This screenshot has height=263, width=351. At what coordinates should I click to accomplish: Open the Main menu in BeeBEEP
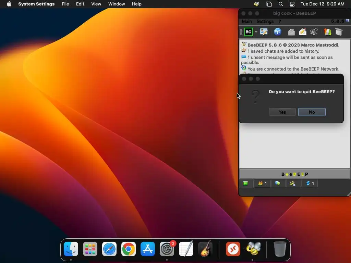click(x=247, y=21)
